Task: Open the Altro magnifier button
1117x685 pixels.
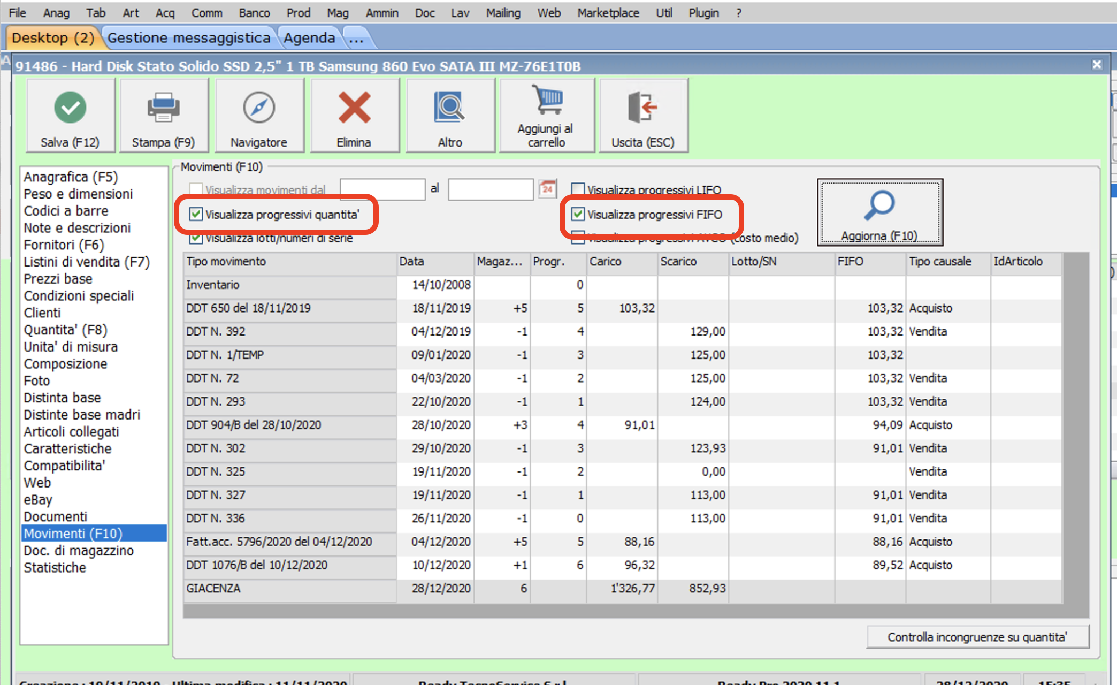Action: point(450,116)
